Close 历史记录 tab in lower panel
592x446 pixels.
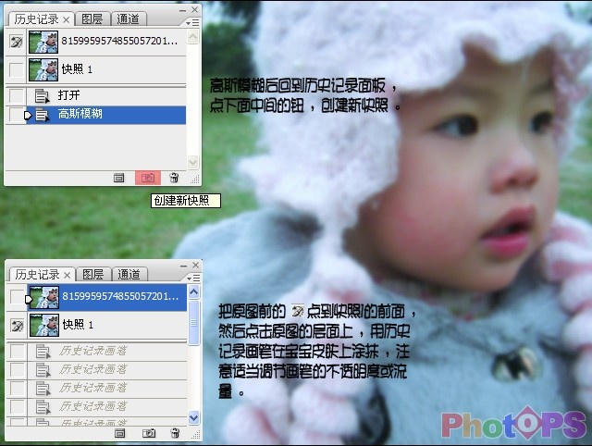[67, 275]
